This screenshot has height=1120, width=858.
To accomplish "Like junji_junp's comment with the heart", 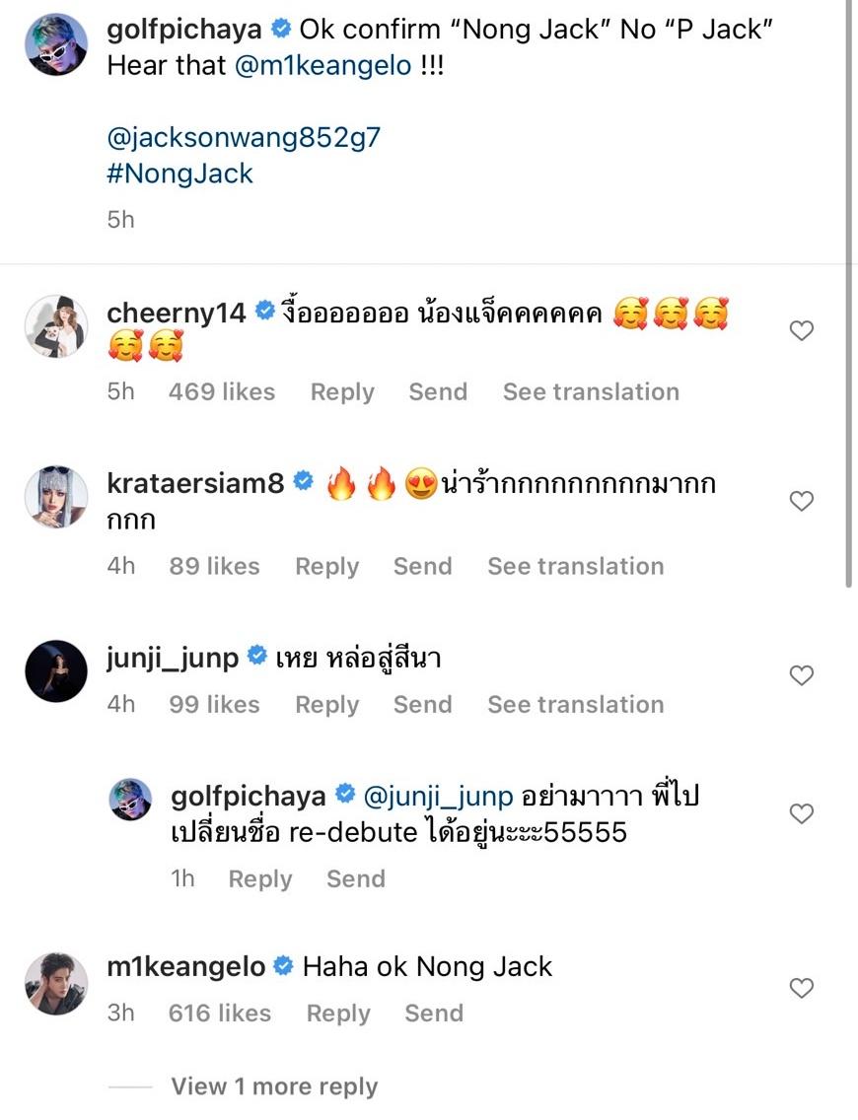I will (802, 675).
